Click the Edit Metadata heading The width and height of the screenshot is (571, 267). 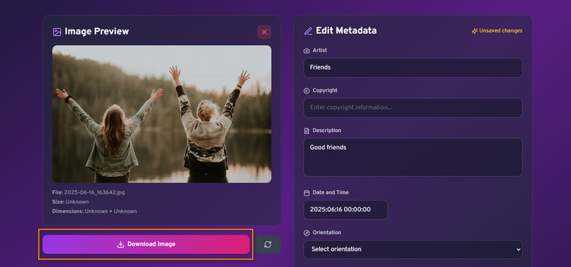[346, 31]
